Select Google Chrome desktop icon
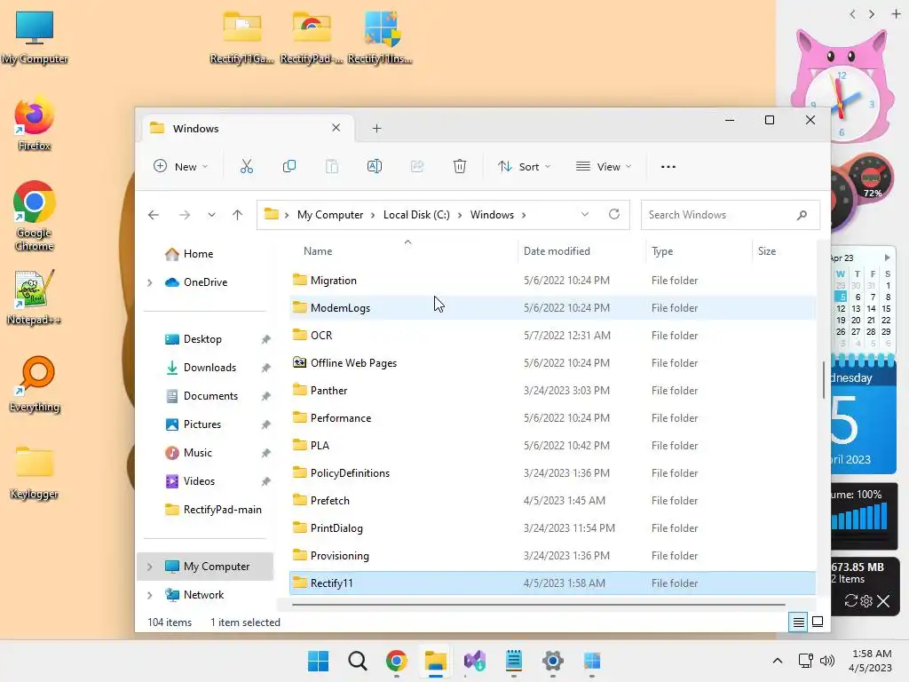The height and width of the screenshot is (682, 909). [35, 216]
